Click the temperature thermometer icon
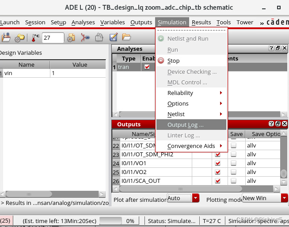This screenshot has height=227, width=289. tap(35, 38)
